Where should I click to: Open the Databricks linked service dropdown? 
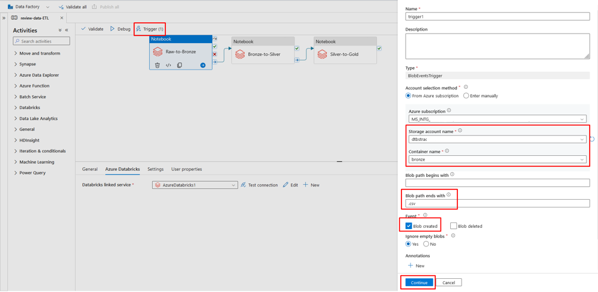pyautogui.click(x=195, y=185)
